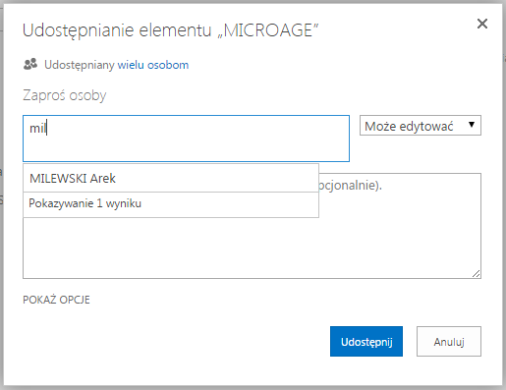Click the 'Anuluj' cancel button
506x390 pixels.
[x=449, y=341]
